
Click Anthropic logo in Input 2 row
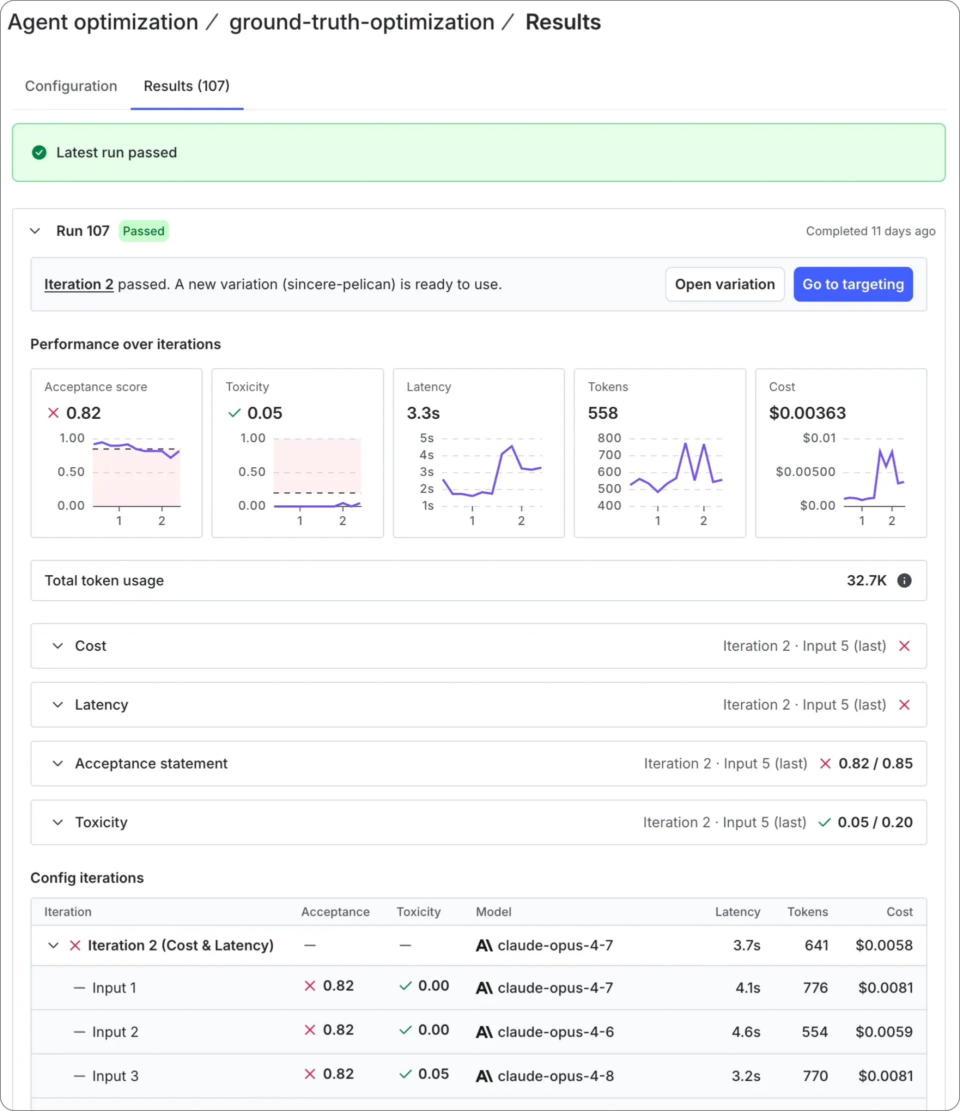point(484,1032)
